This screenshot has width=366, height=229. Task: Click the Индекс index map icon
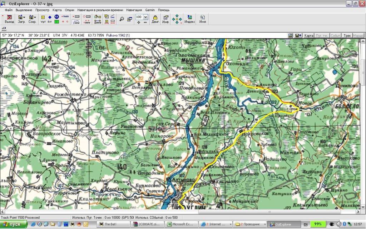[x=189, y=19]
